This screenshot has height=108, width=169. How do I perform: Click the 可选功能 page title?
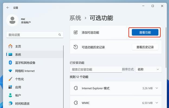(x=101, y=18)
